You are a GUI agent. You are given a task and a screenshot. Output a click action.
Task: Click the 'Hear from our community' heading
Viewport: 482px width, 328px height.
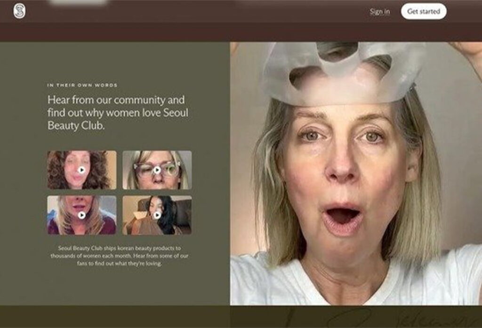pos(116,113)
